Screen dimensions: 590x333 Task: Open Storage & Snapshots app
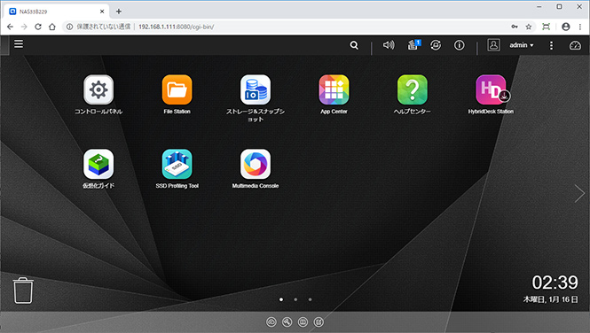tap(256, 89)
